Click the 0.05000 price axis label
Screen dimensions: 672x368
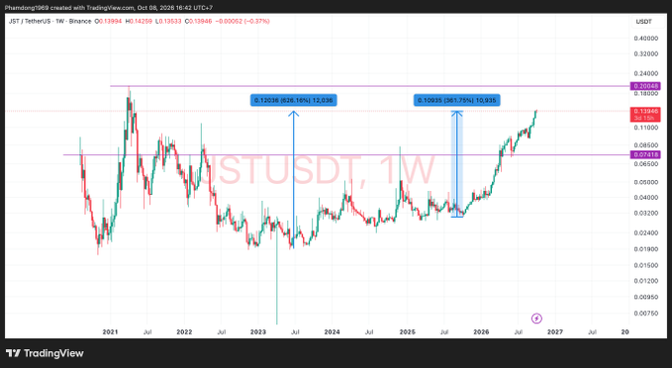646,182
